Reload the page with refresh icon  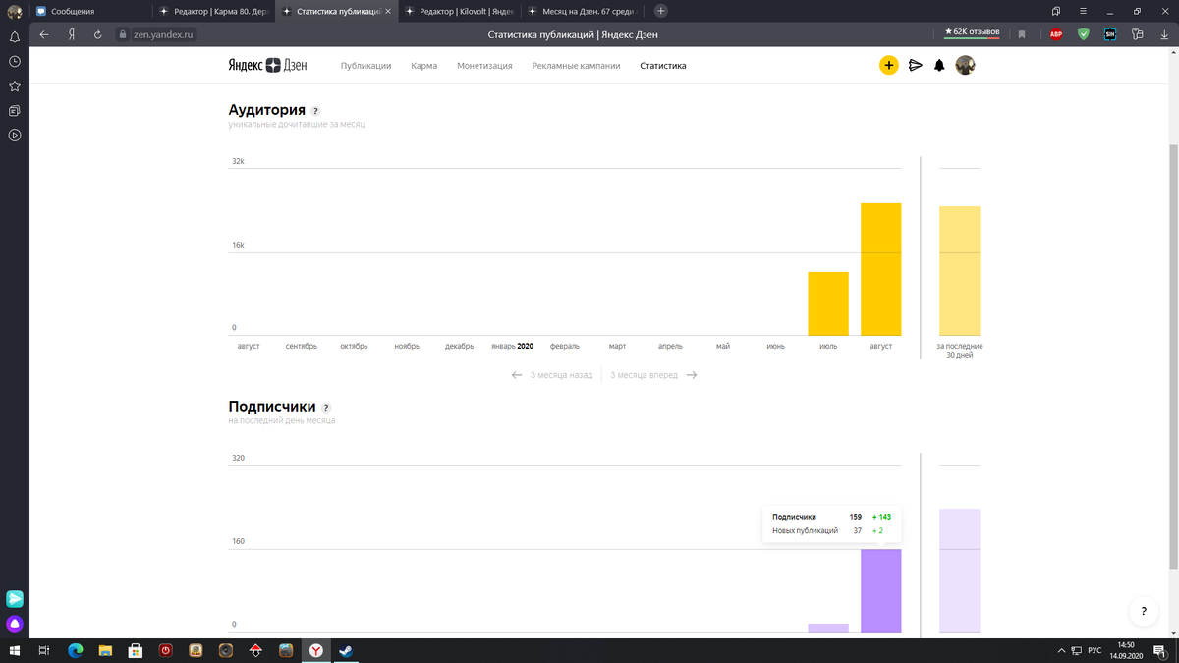tap(97, 34)
